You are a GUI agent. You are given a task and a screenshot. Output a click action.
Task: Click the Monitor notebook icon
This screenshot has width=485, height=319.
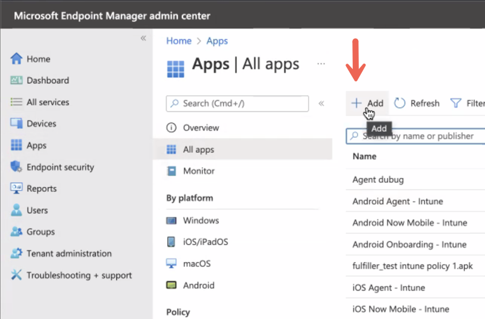click(x=172, y=171)
